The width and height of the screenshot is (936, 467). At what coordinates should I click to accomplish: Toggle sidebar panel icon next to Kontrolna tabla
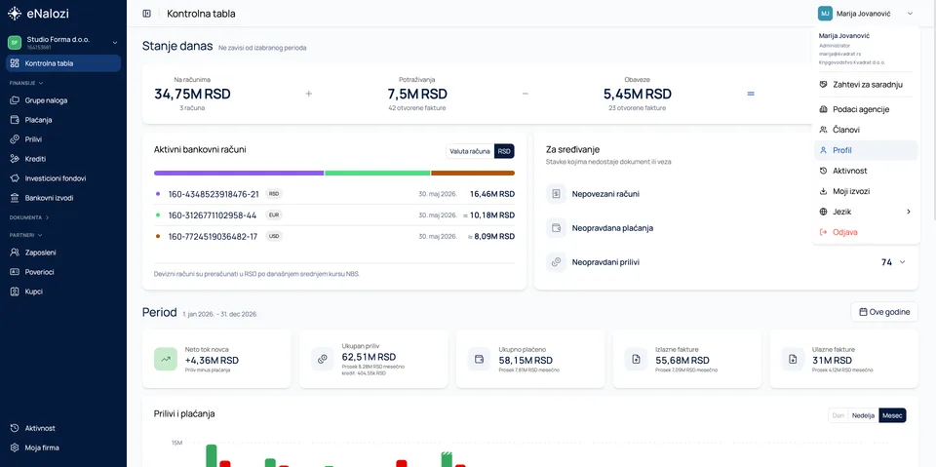coord(147,14)
